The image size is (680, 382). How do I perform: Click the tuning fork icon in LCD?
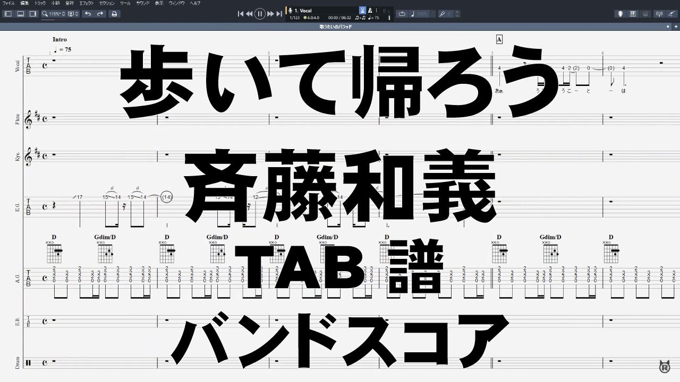389,18
